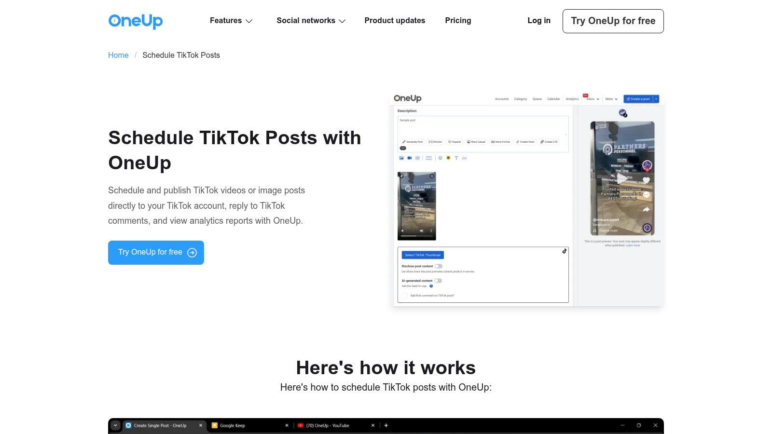Open Analytics in the app preview nav

tap(572, 99)
